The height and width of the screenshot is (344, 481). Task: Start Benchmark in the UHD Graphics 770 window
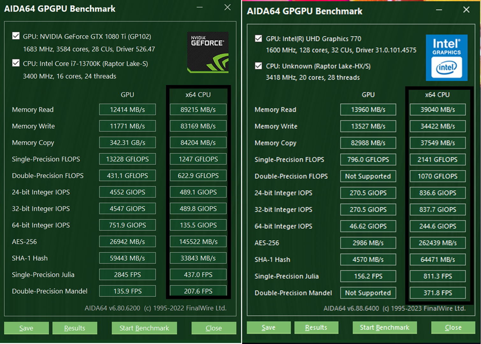[385, 327]
